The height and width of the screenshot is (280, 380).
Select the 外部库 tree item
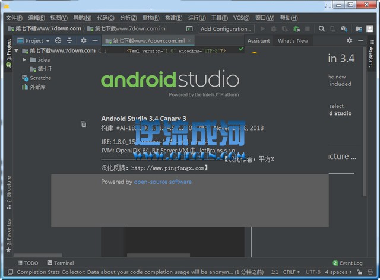[34, 87]
